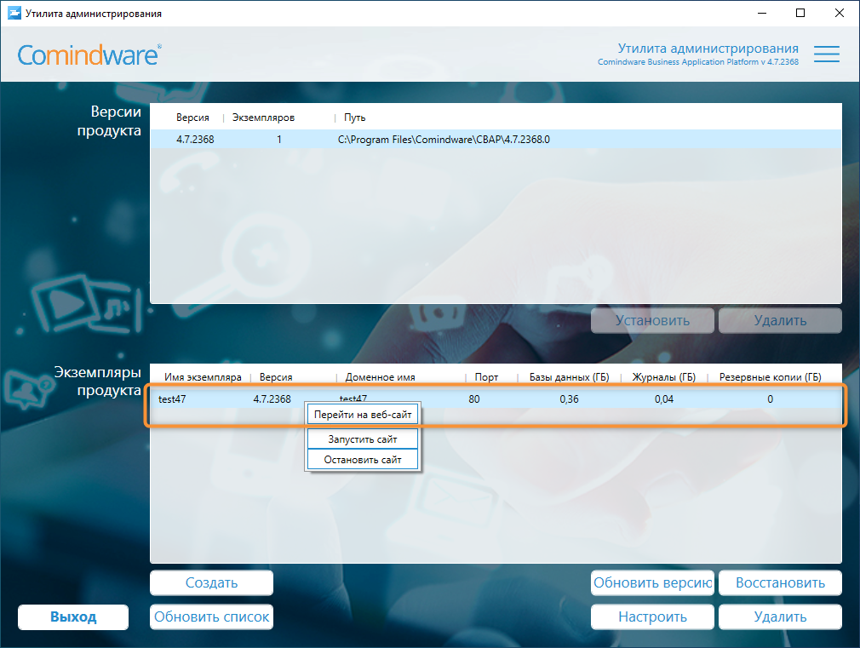The width and height of the screenshot is (860, 648).
Task: Click version 4.7.2368 in the test47 row
Action: pyautogui.click(x=272, y=399)
